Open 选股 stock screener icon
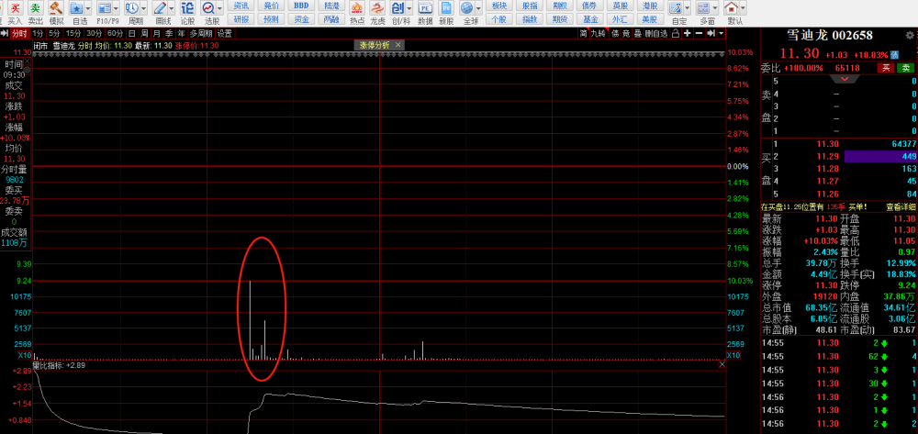Image resolution: width=918 pixels, height=434 pixels. pos(207,8)
